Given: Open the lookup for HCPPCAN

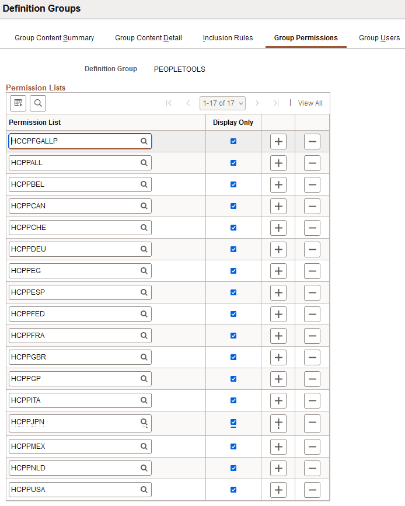Looking at the screenshot, I should click(x=144, y=205).
